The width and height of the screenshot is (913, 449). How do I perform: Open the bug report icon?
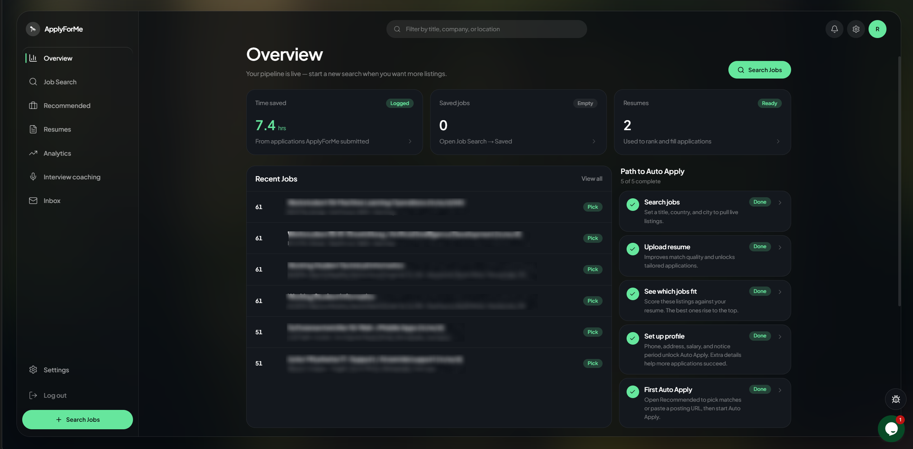(x=895, y=399)
